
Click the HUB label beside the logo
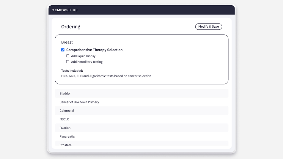click(x=74, y=10)
